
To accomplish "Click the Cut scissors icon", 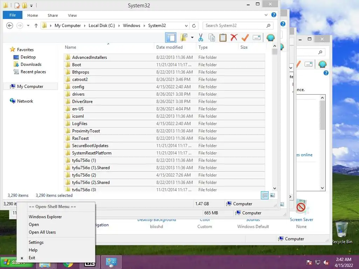I will tap(201, 37).
